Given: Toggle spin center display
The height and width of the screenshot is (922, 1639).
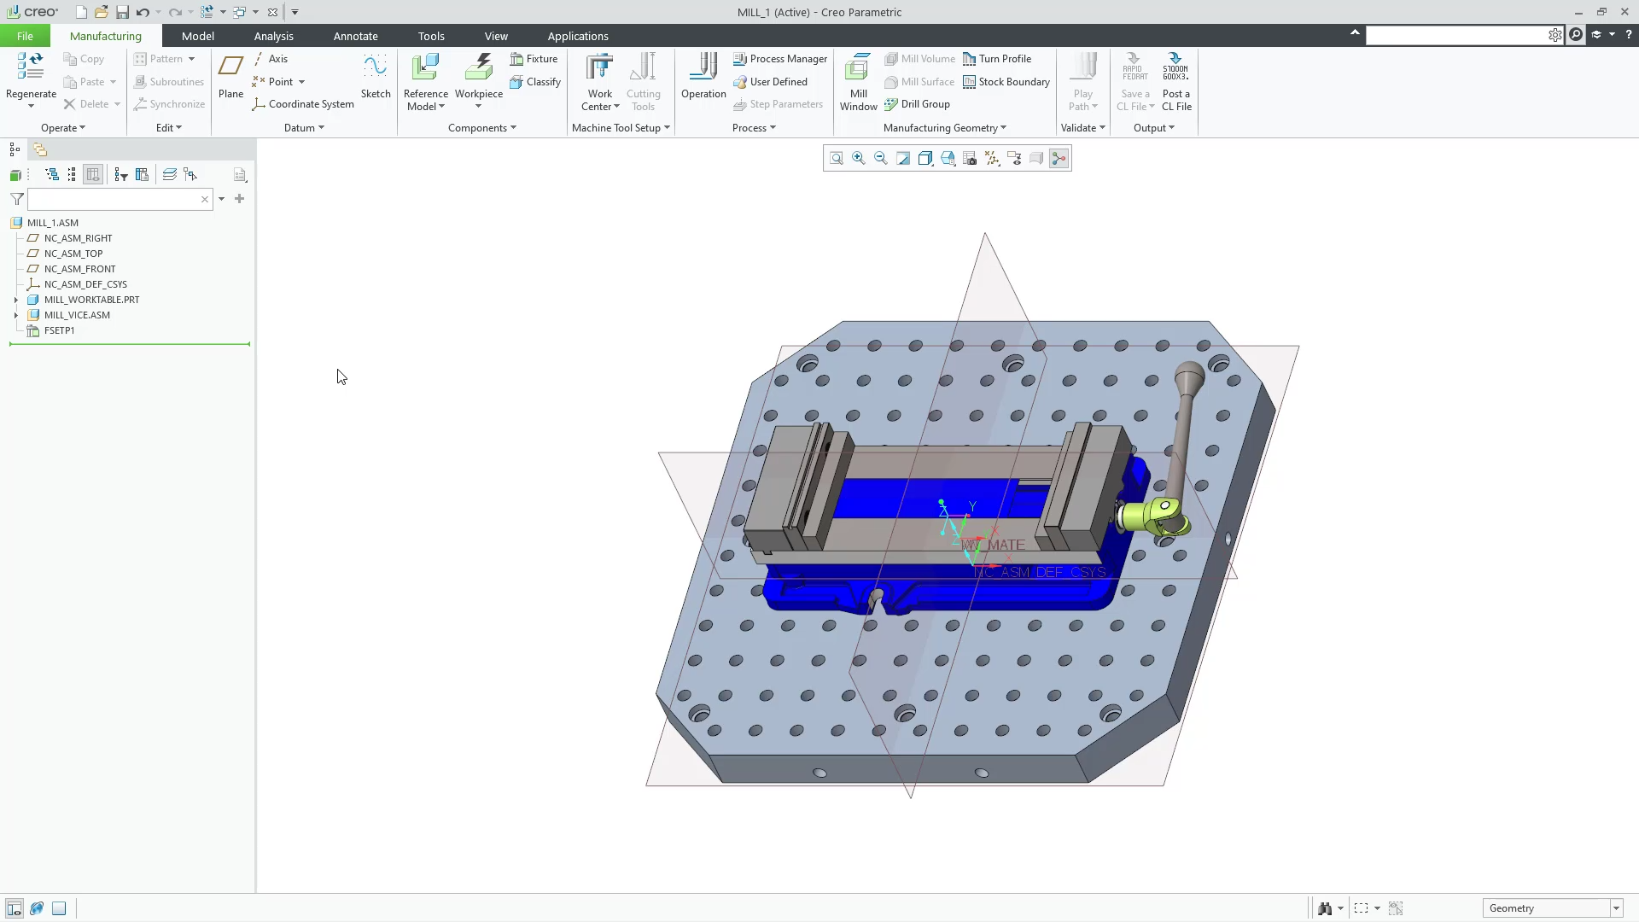Looking at the screenshot, I should tap(1059, 159).
